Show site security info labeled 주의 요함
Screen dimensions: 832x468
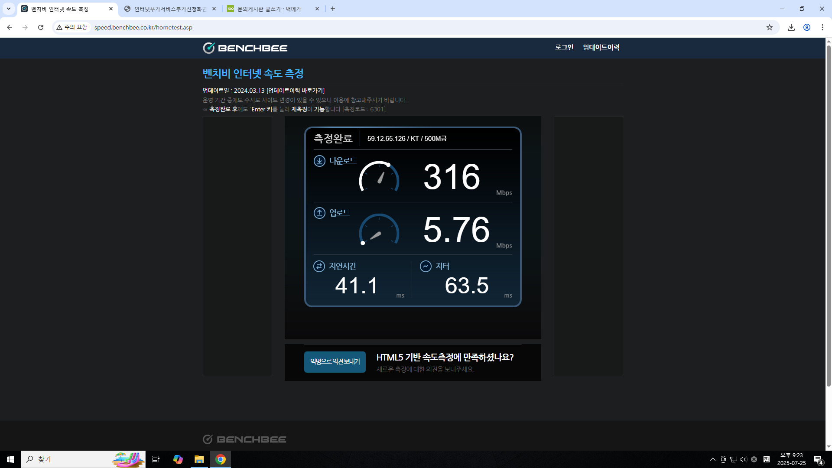pos(72,27)
